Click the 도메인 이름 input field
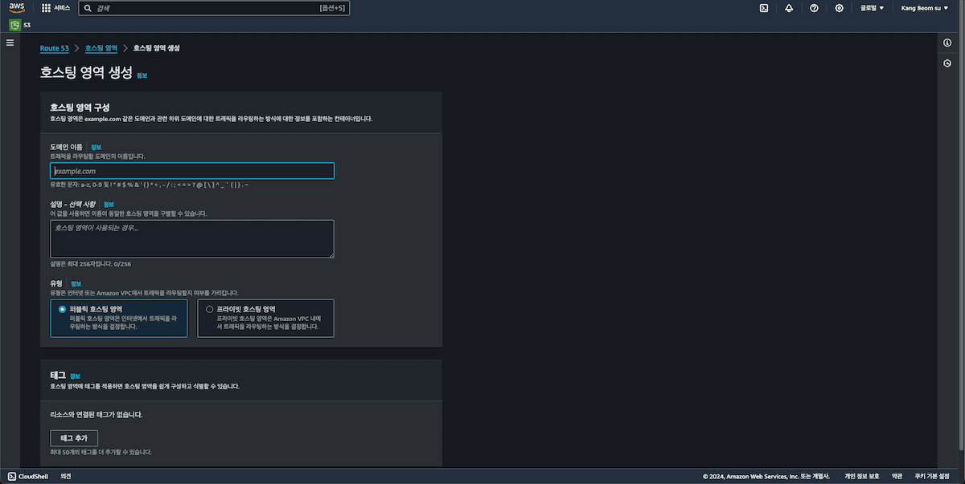This screenshot has height=484, width=965. 192,171
